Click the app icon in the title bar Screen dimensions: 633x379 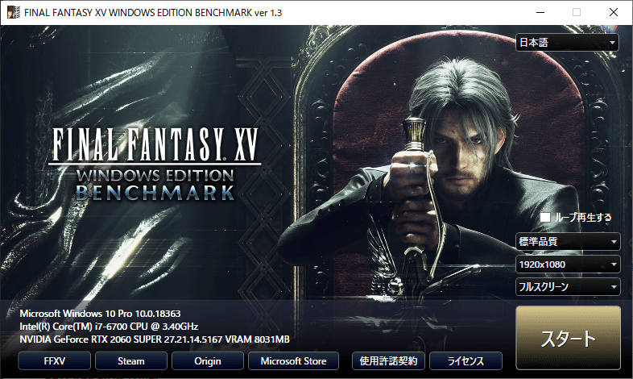tap(14, 12)
